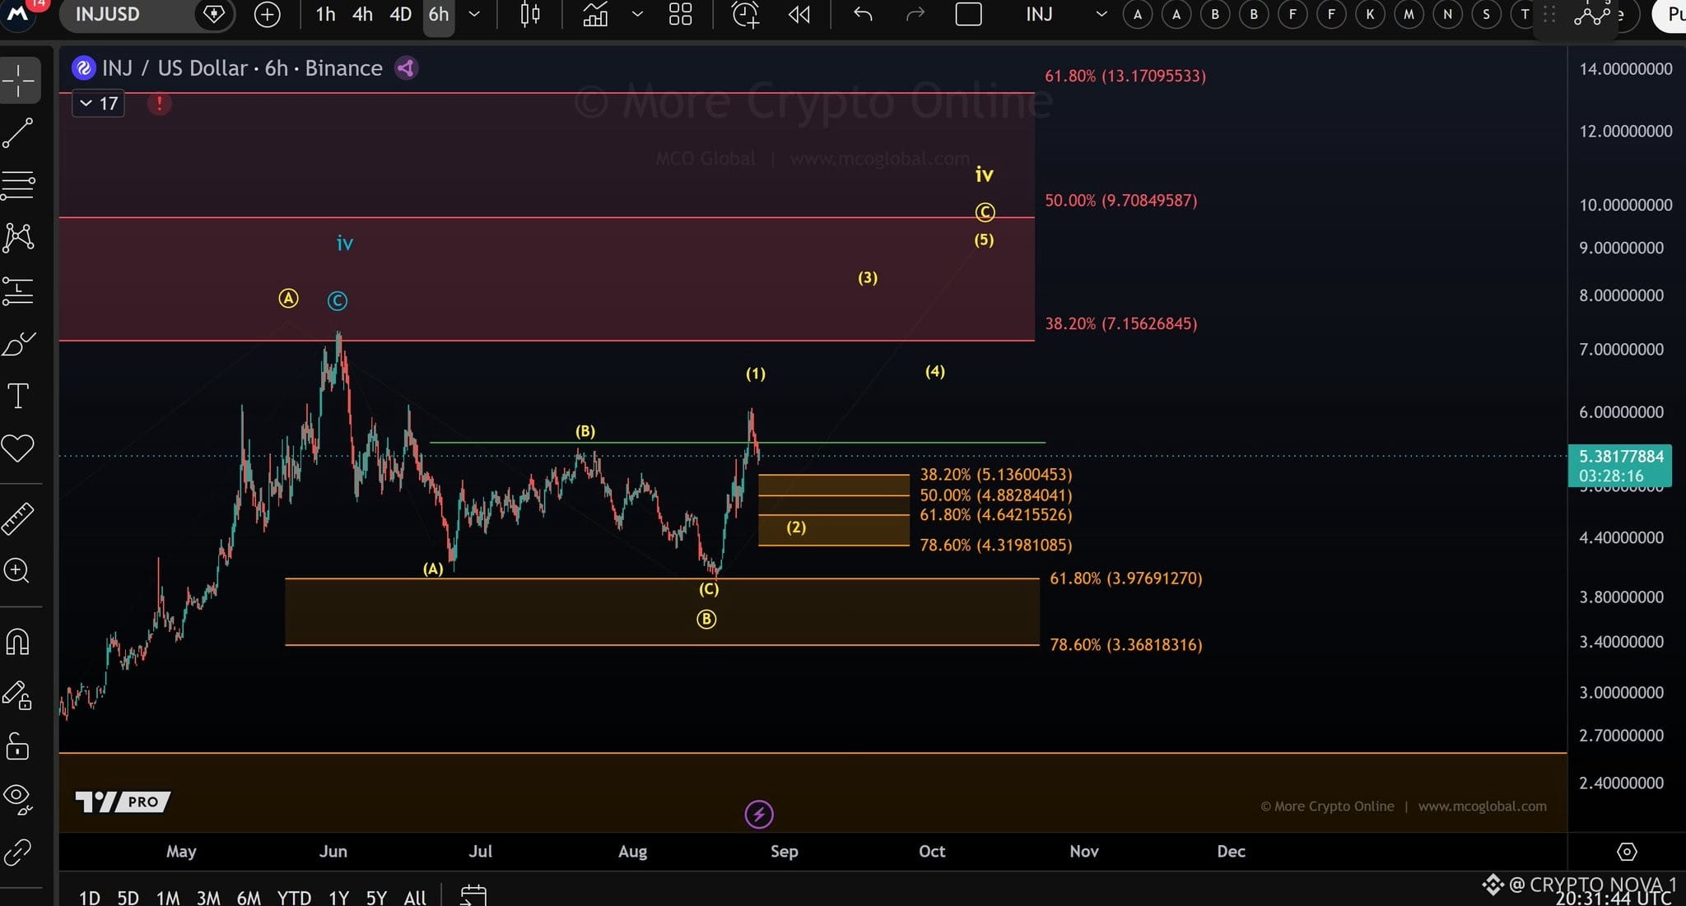The height and width of the screenshot is (906, 1686).
Task: Activate the zoom in tool
Action: point(18,570)
